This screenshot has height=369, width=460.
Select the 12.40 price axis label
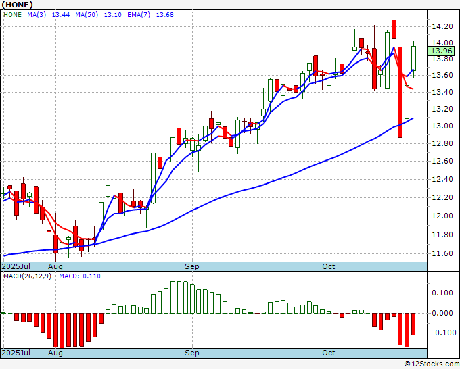click(442, 179)
